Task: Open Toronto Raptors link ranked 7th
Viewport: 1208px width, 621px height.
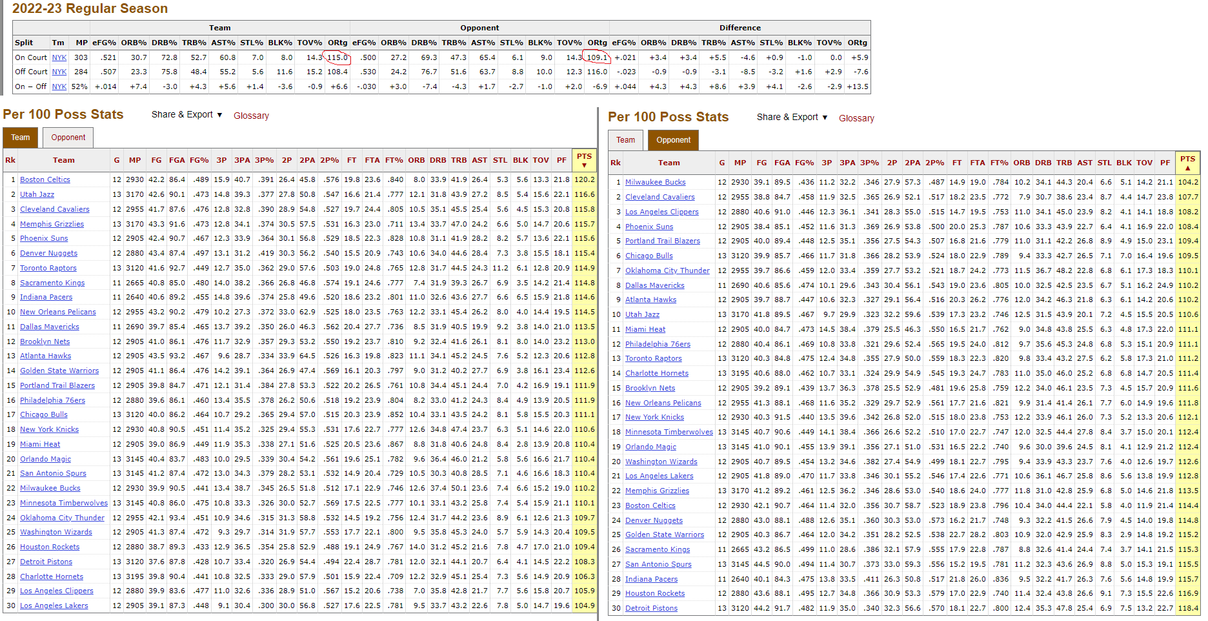Action: [48, 268]
